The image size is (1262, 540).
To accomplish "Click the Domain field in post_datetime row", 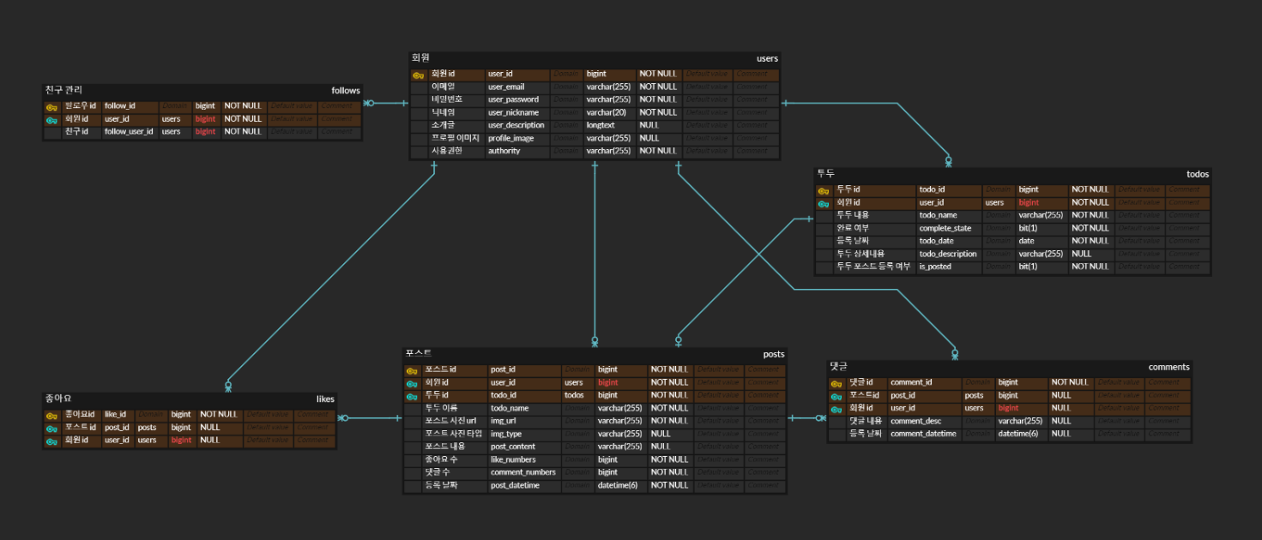I will pyautogui.click(x=577, y=486).
